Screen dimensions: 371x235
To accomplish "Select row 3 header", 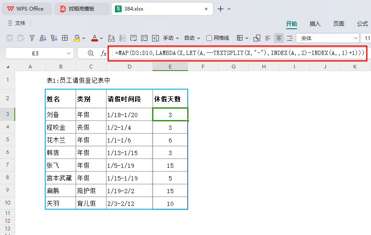I will [x=7, y=114].
